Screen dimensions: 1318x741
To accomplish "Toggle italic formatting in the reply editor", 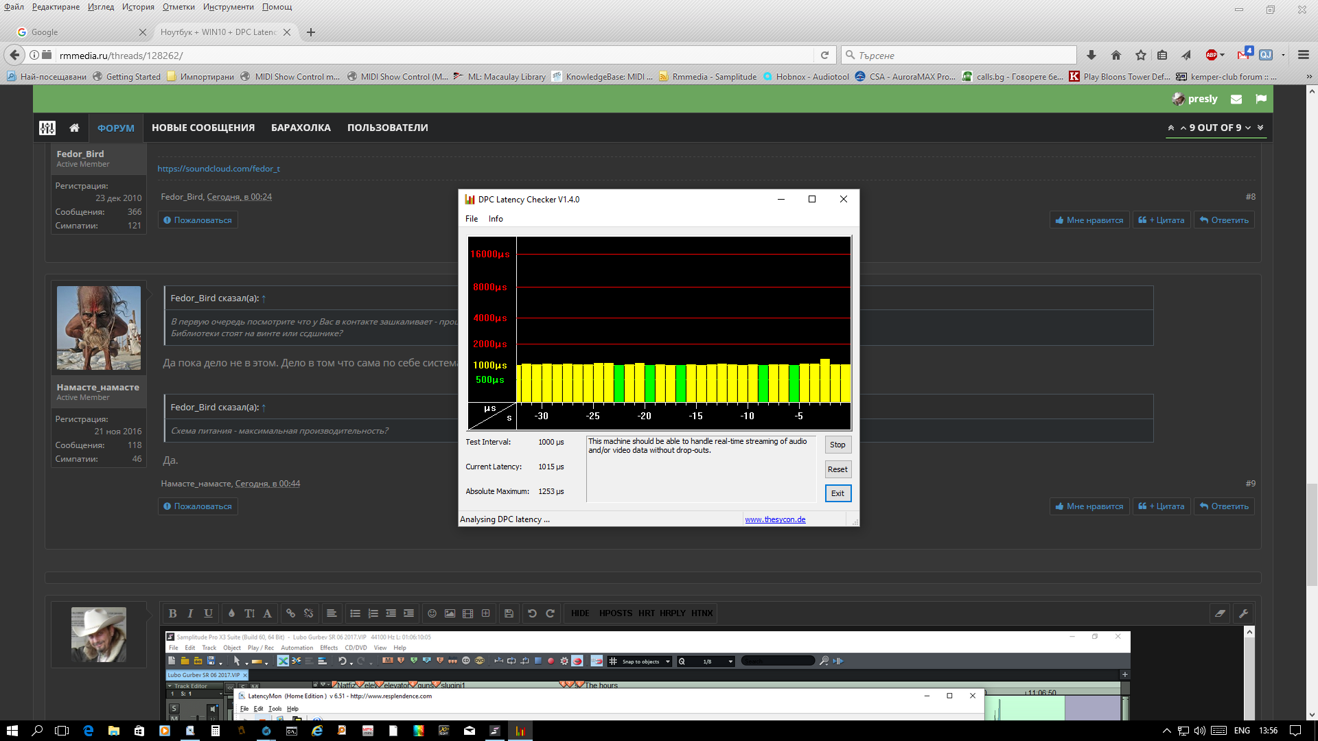I will pos(190,613).
